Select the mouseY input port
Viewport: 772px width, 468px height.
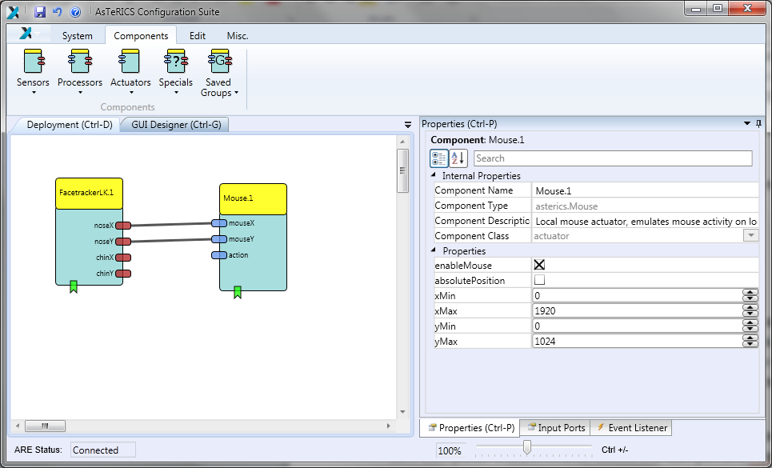point(219,239)
